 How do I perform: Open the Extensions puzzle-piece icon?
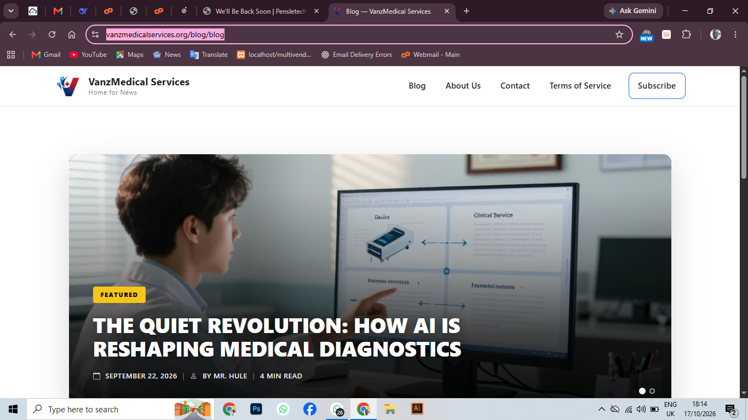click(x=686, y=34)
